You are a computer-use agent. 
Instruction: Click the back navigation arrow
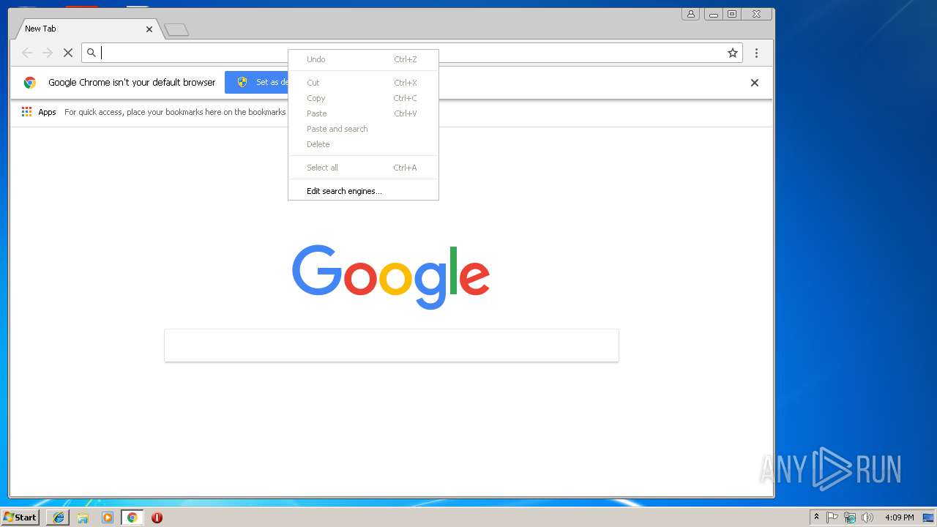[27, 53]
